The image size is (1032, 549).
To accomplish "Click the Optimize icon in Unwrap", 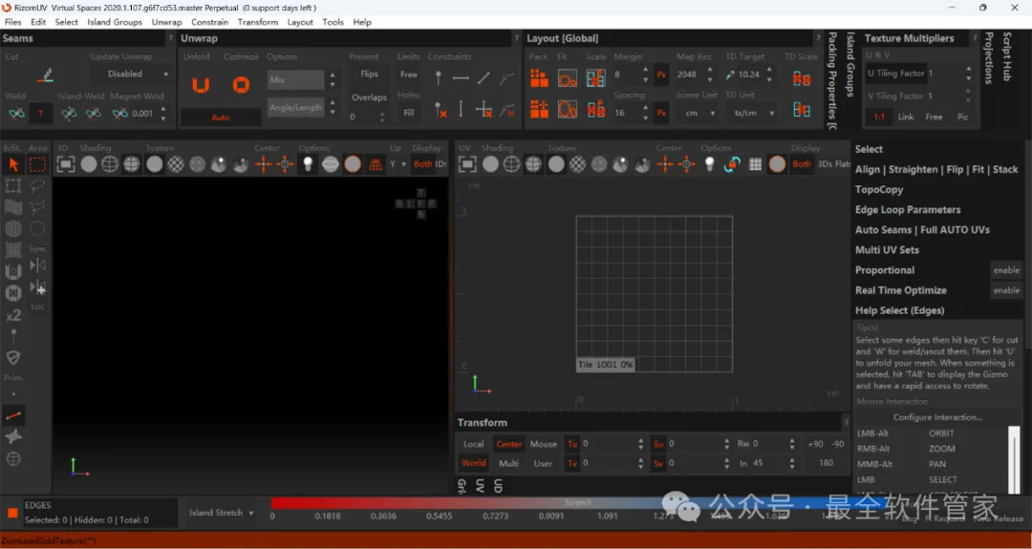I will 242,85.
